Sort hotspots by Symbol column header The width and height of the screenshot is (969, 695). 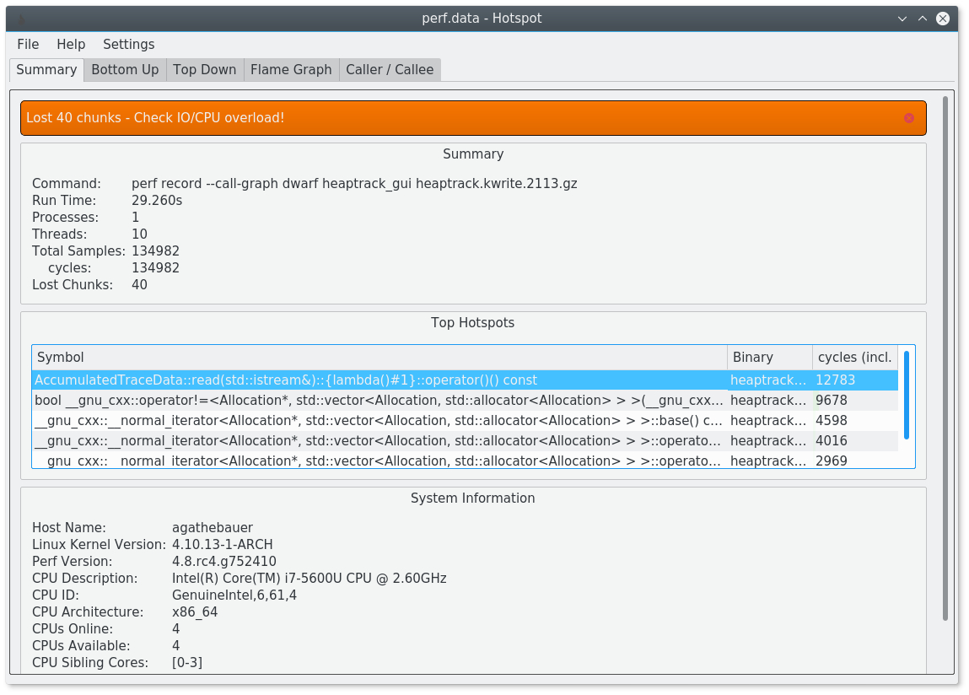tap(380, 358)
